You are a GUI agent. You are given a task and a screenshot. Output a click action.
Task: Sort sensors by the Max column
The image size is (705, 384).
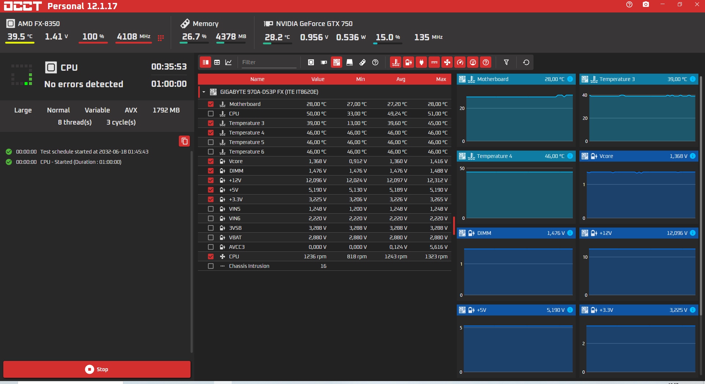click(441, 79)
